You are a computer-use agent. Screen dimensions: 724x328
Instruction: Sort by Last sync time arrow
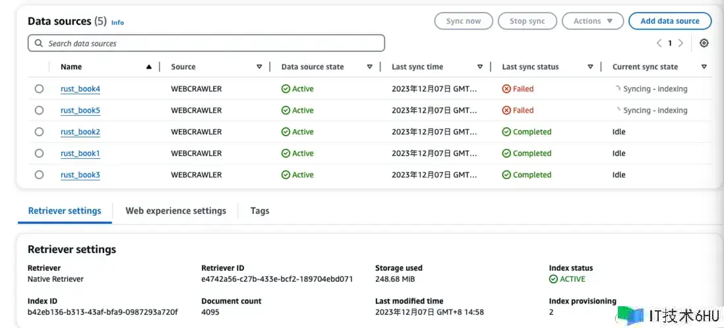tap(480, 67)
